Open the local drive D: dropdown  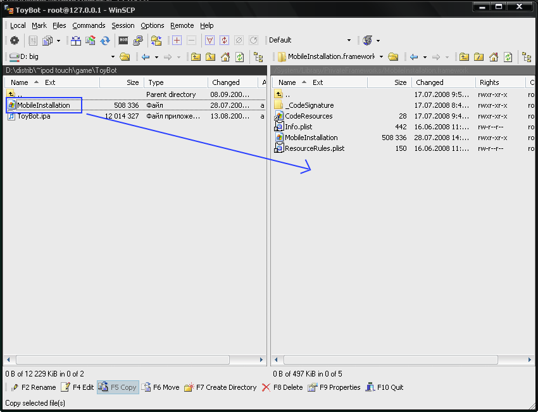click(x=113, y=57)
